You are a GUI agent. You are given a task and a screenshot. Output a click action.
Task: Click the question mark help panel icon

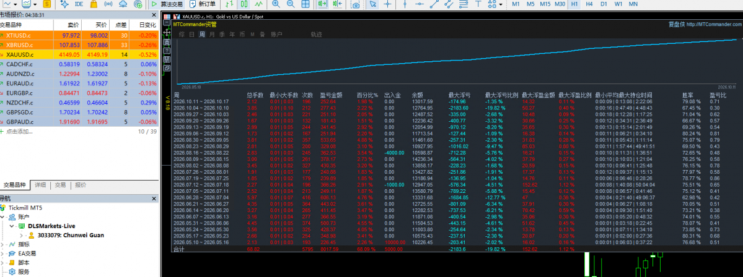point(167,51)
